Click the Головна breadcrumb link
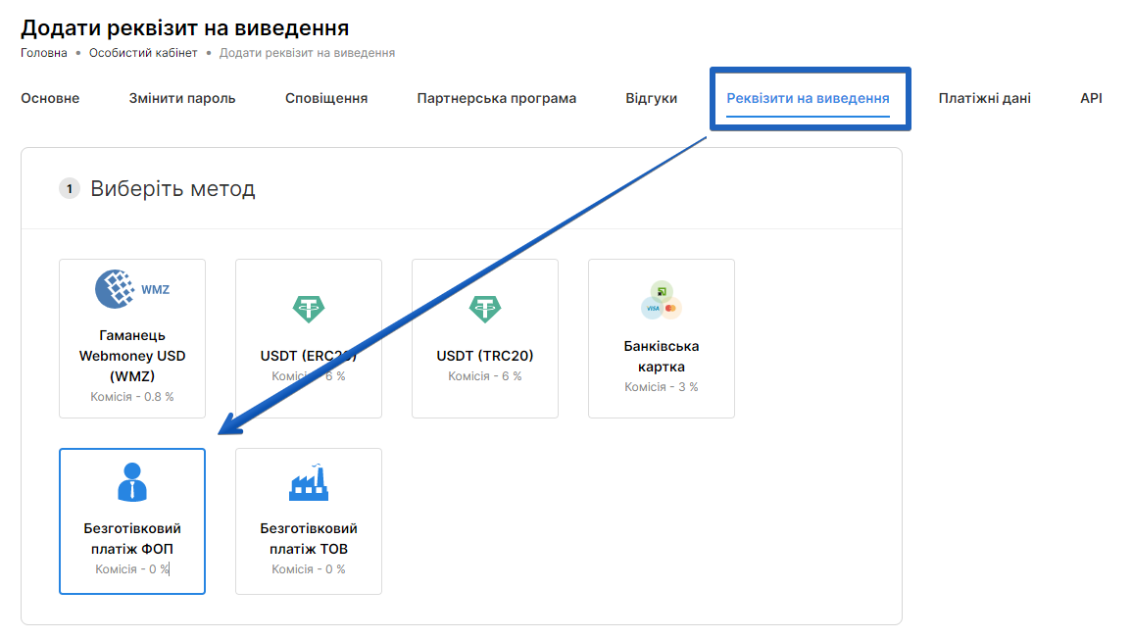The width and height of the screenshot is (1132, 639). coord(44,53)
